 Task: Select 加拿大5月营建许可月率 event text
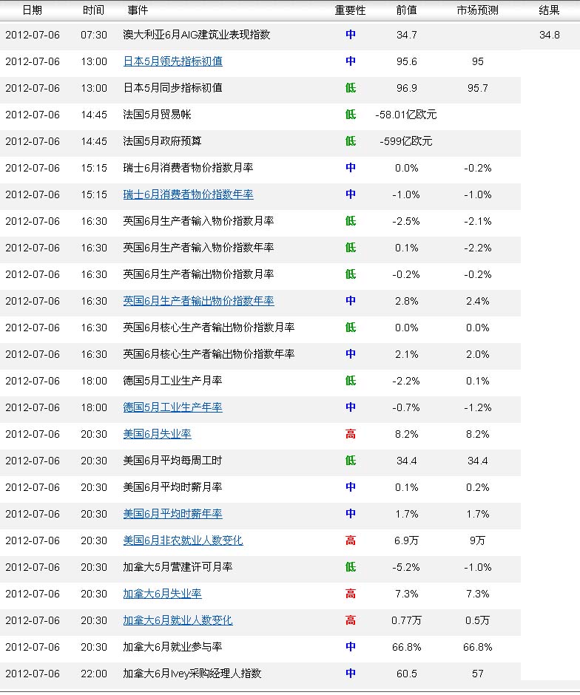[178, 567]
